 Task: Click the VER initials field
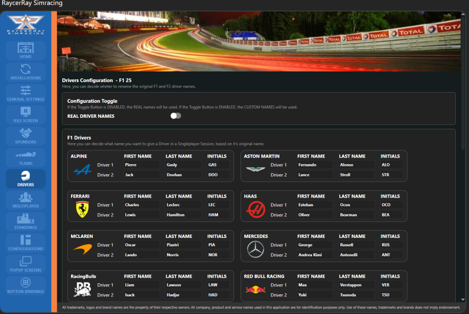(x=392, y=285)
